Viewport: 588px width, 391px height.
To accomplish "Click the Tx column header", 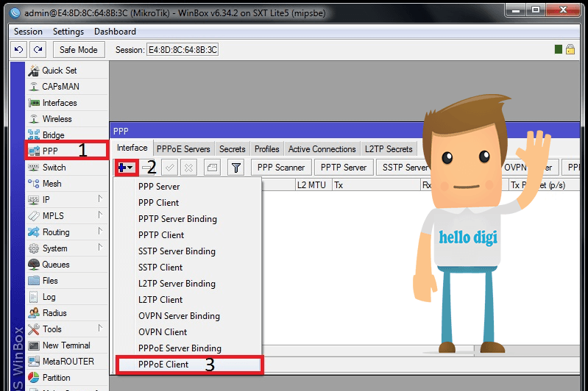I will pyautogui.click(x=376, y=185).
